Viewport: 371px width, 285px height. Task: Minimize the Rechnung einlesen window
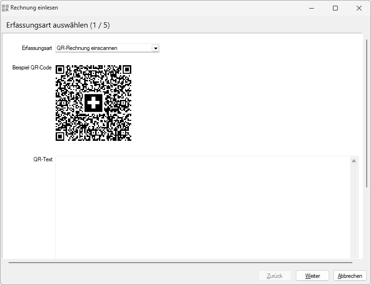[x=312, y=8]
